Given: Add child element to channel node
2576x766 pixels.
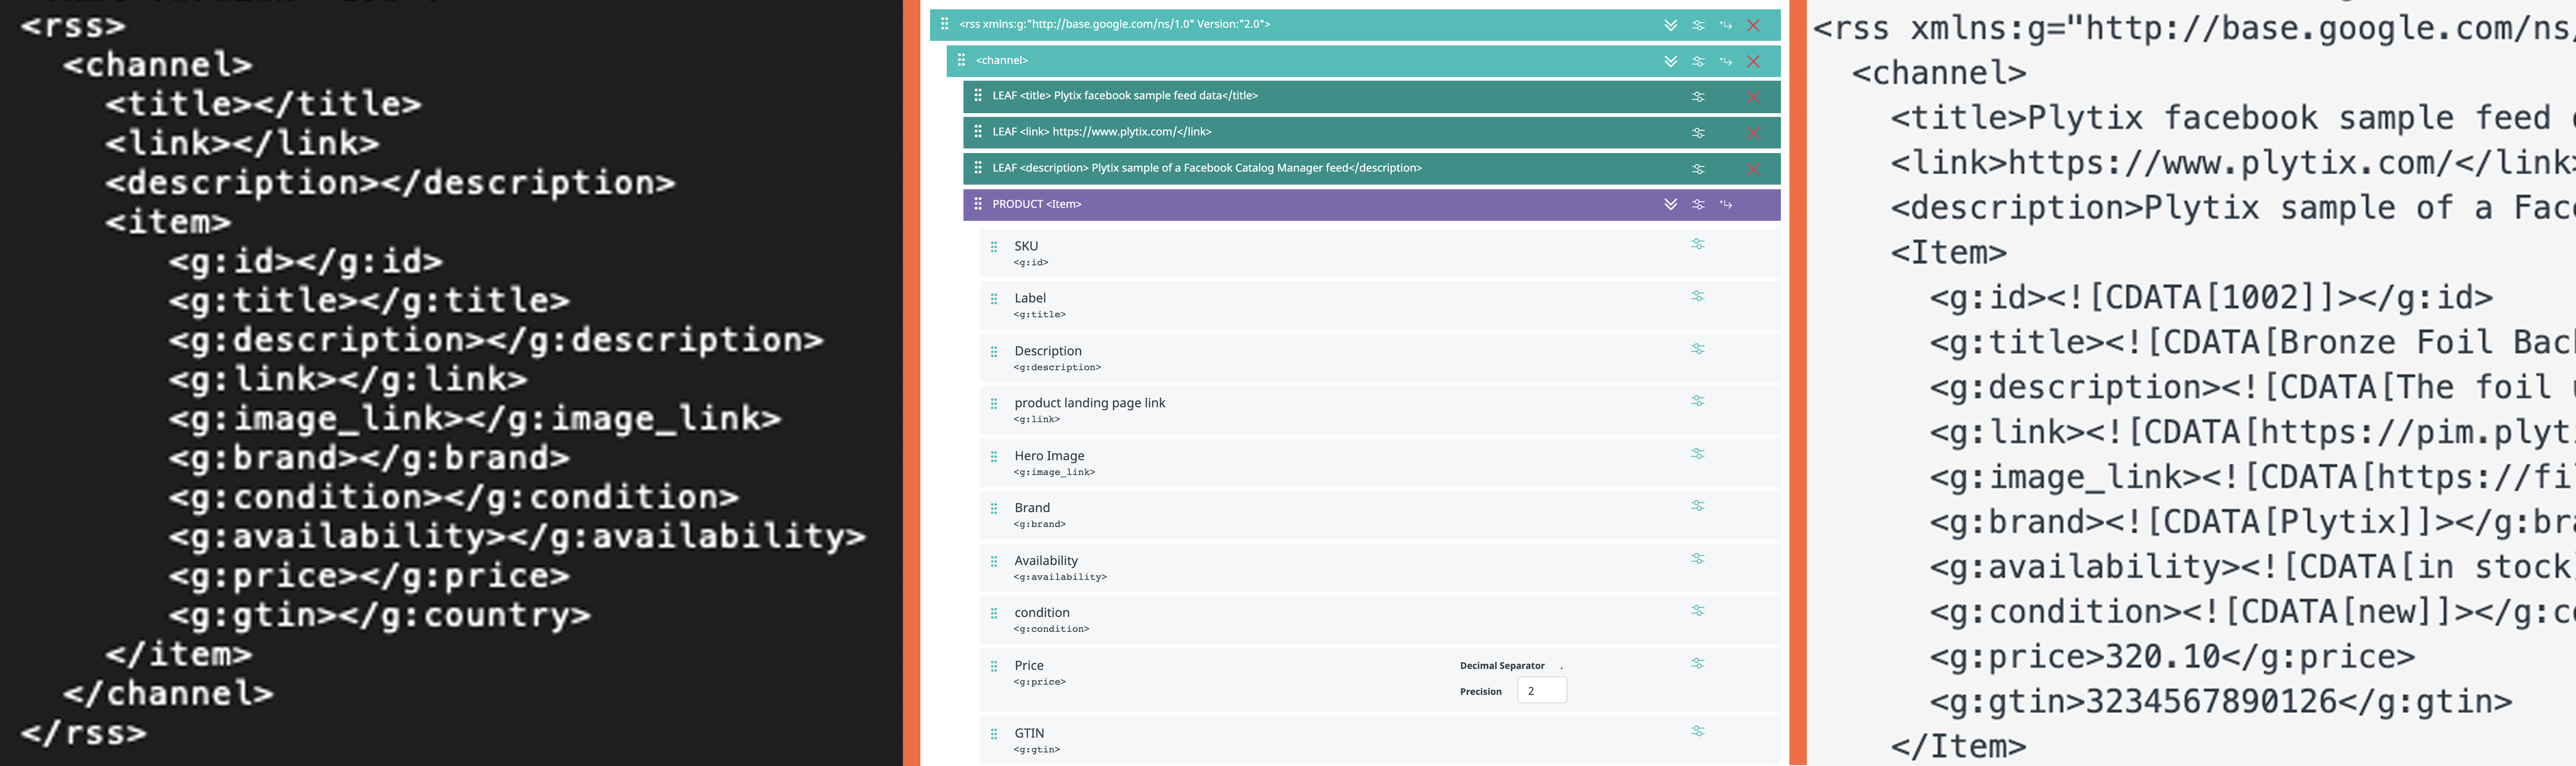Looking at the screenshot, I should click(1726, 61).
